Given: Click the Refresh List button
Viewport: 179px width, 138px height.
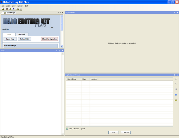Looking at the screenshot, I should point(25,39).
